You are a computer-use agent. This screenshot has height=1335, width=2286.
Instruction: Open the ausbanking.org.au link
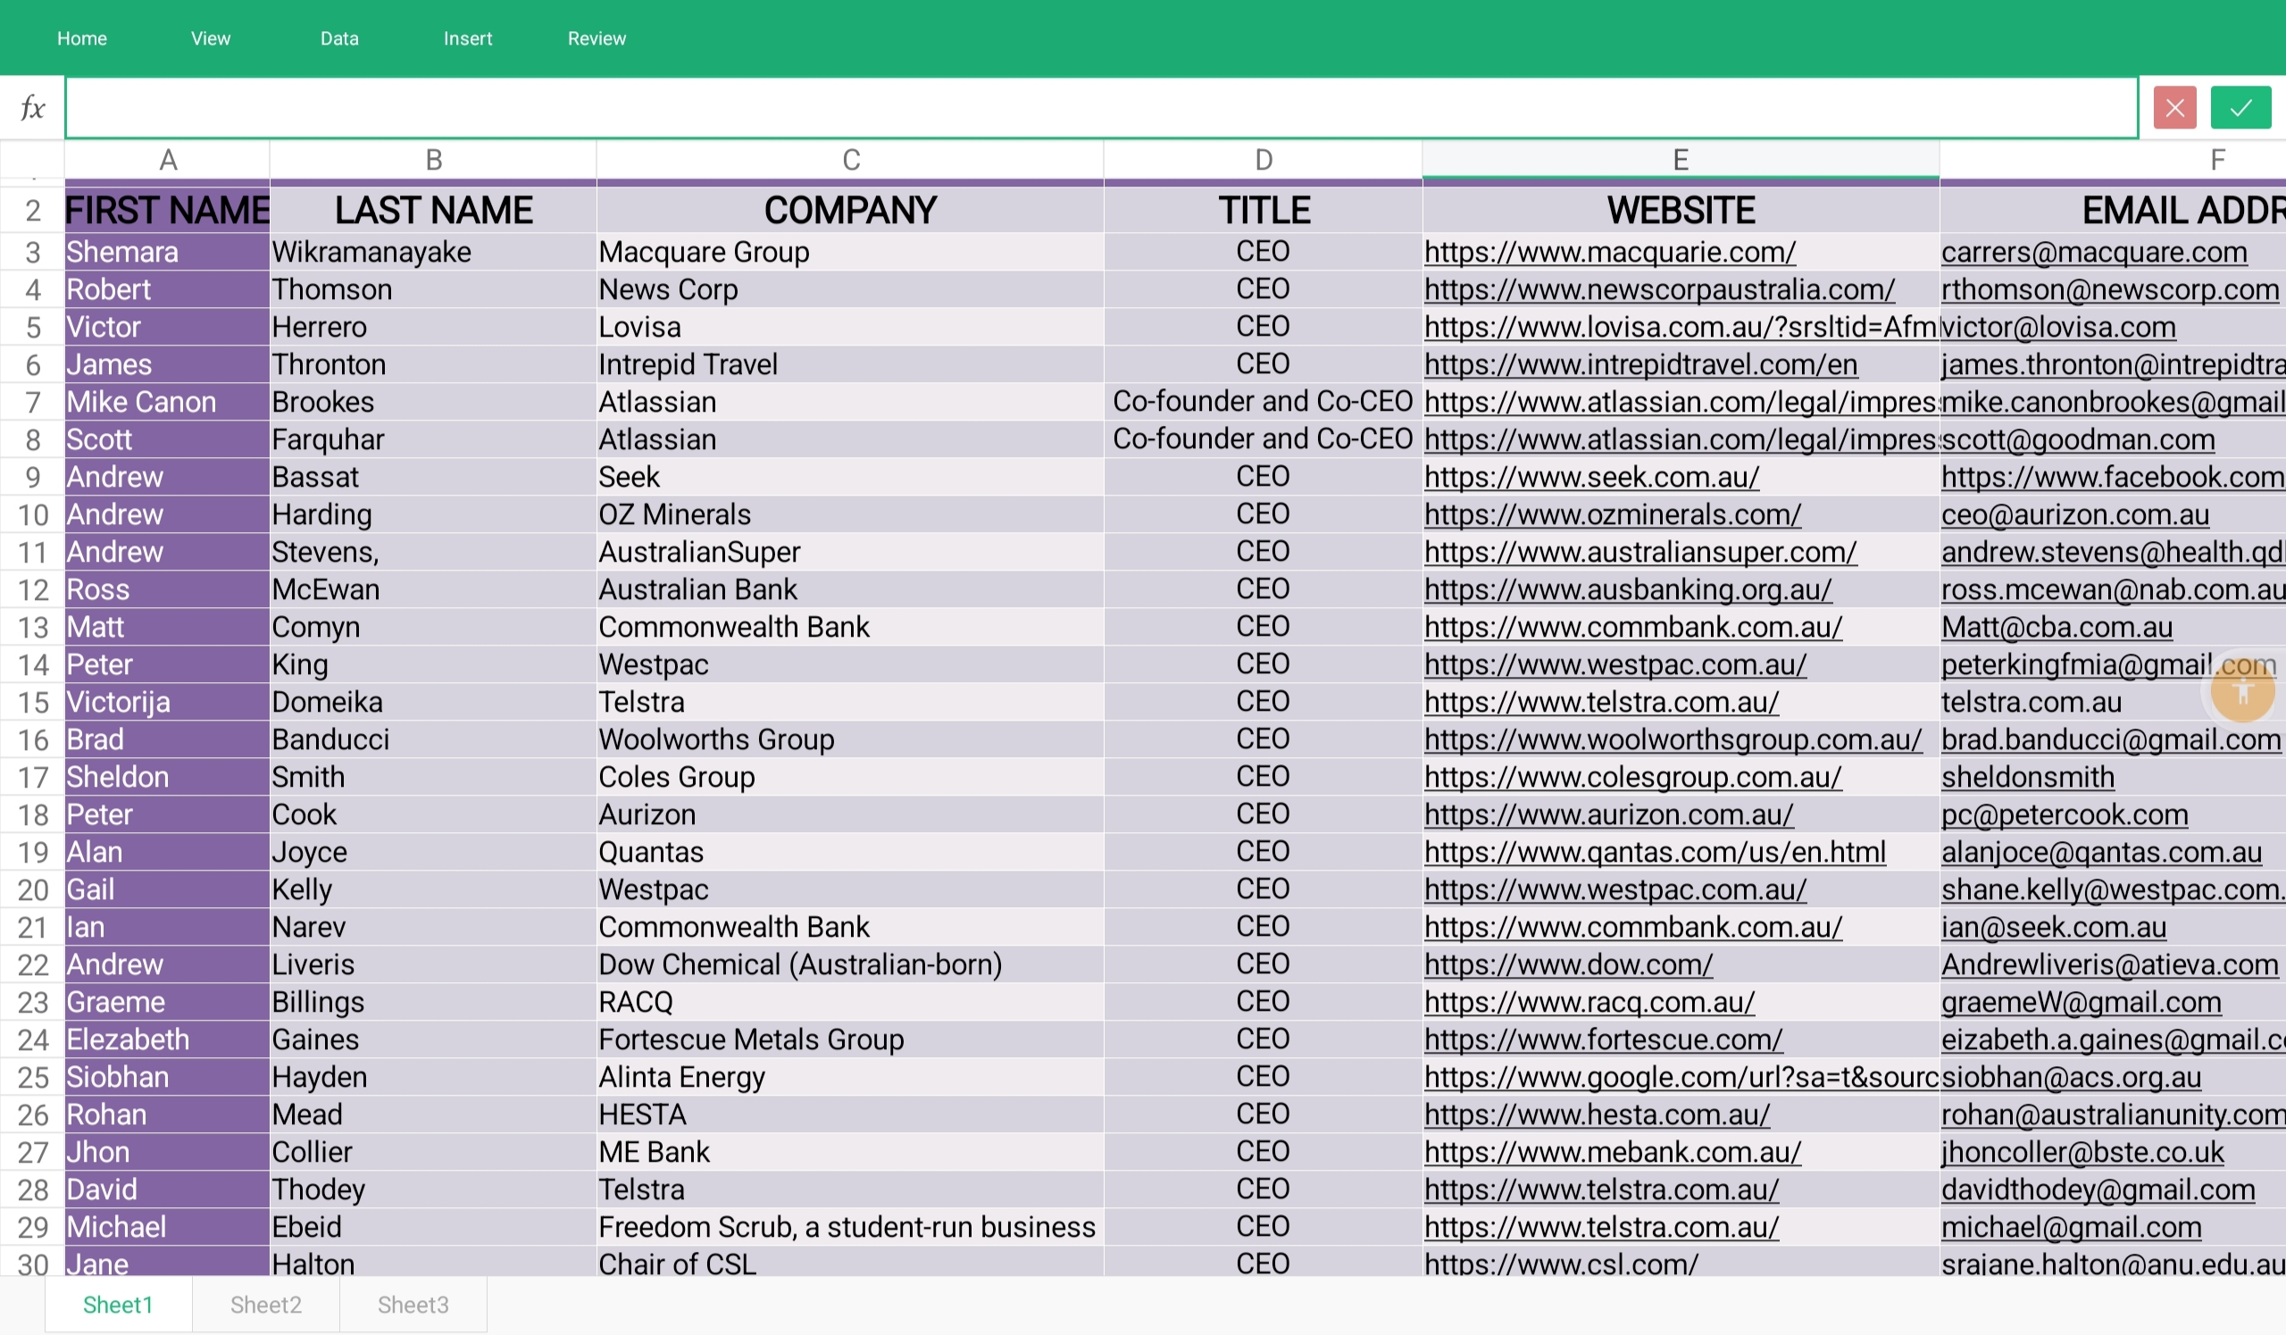[1627, 589]
